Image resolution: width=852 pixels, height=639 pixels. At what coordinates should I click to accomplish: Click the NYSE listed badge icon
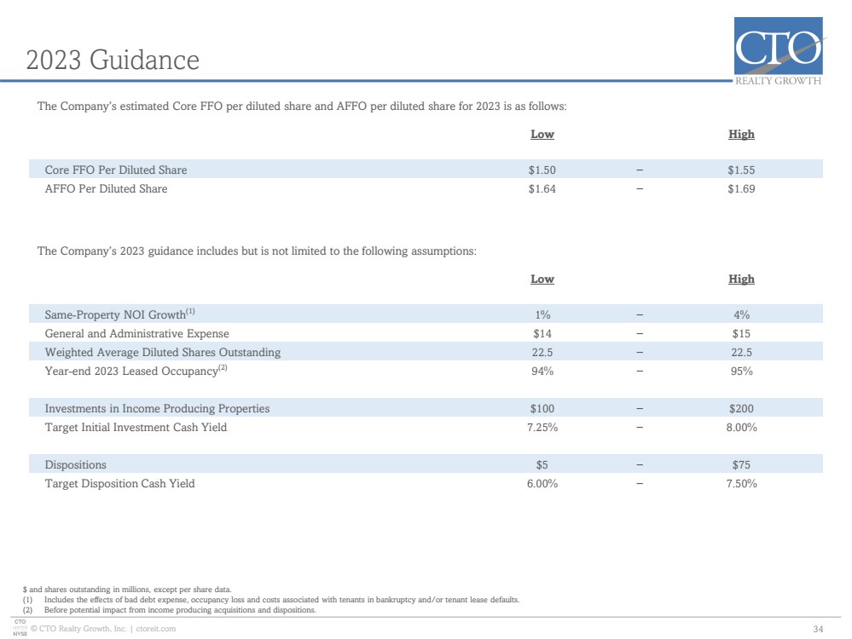[20, 628]
